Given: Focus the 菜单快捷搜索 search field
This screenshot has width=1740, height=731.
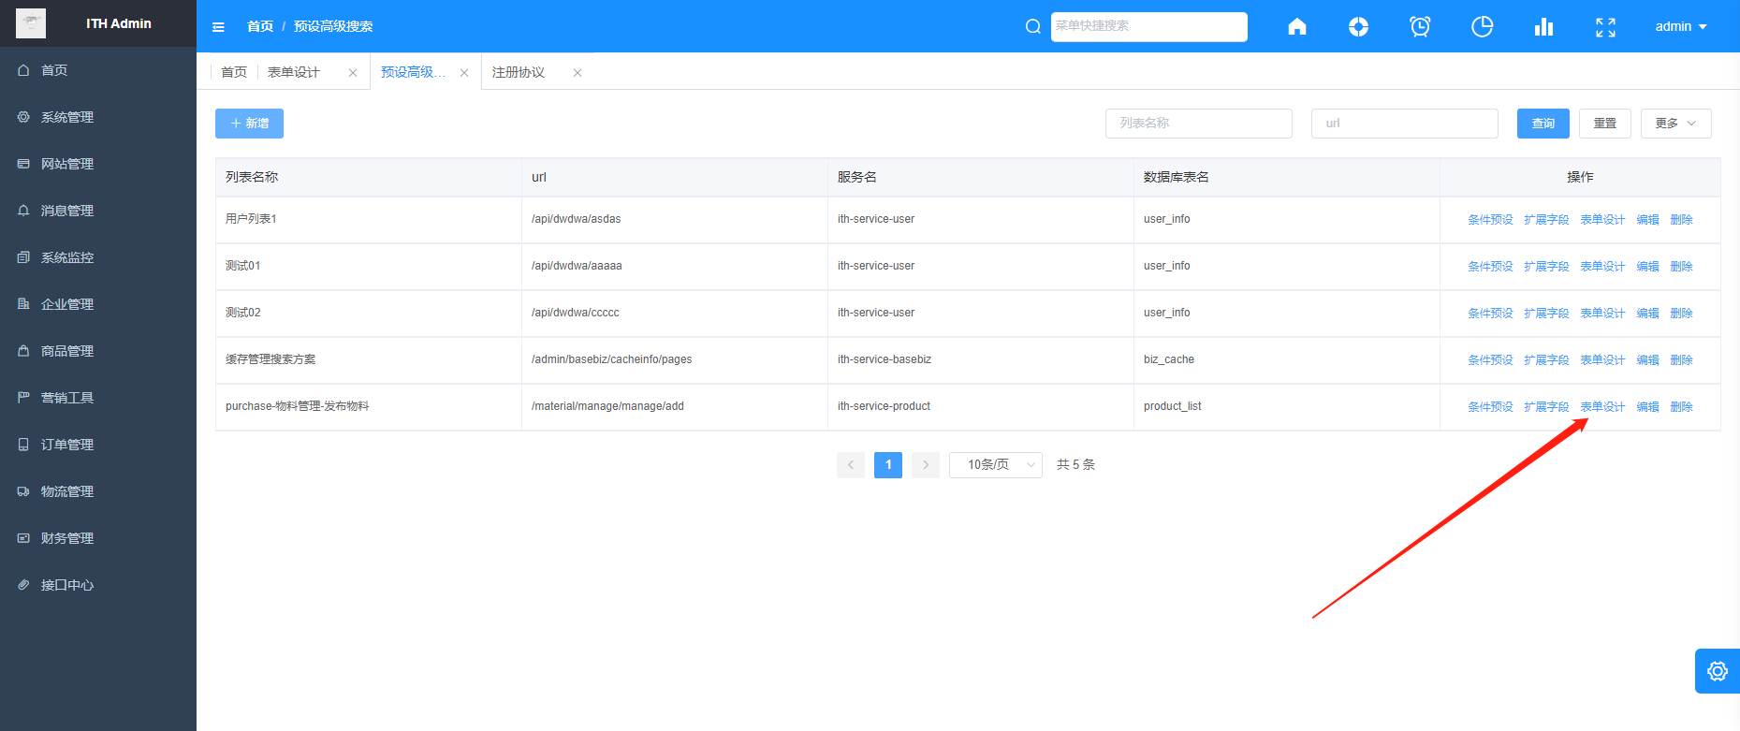Looking at the screenshot, I should click(x=1148, y=26).
